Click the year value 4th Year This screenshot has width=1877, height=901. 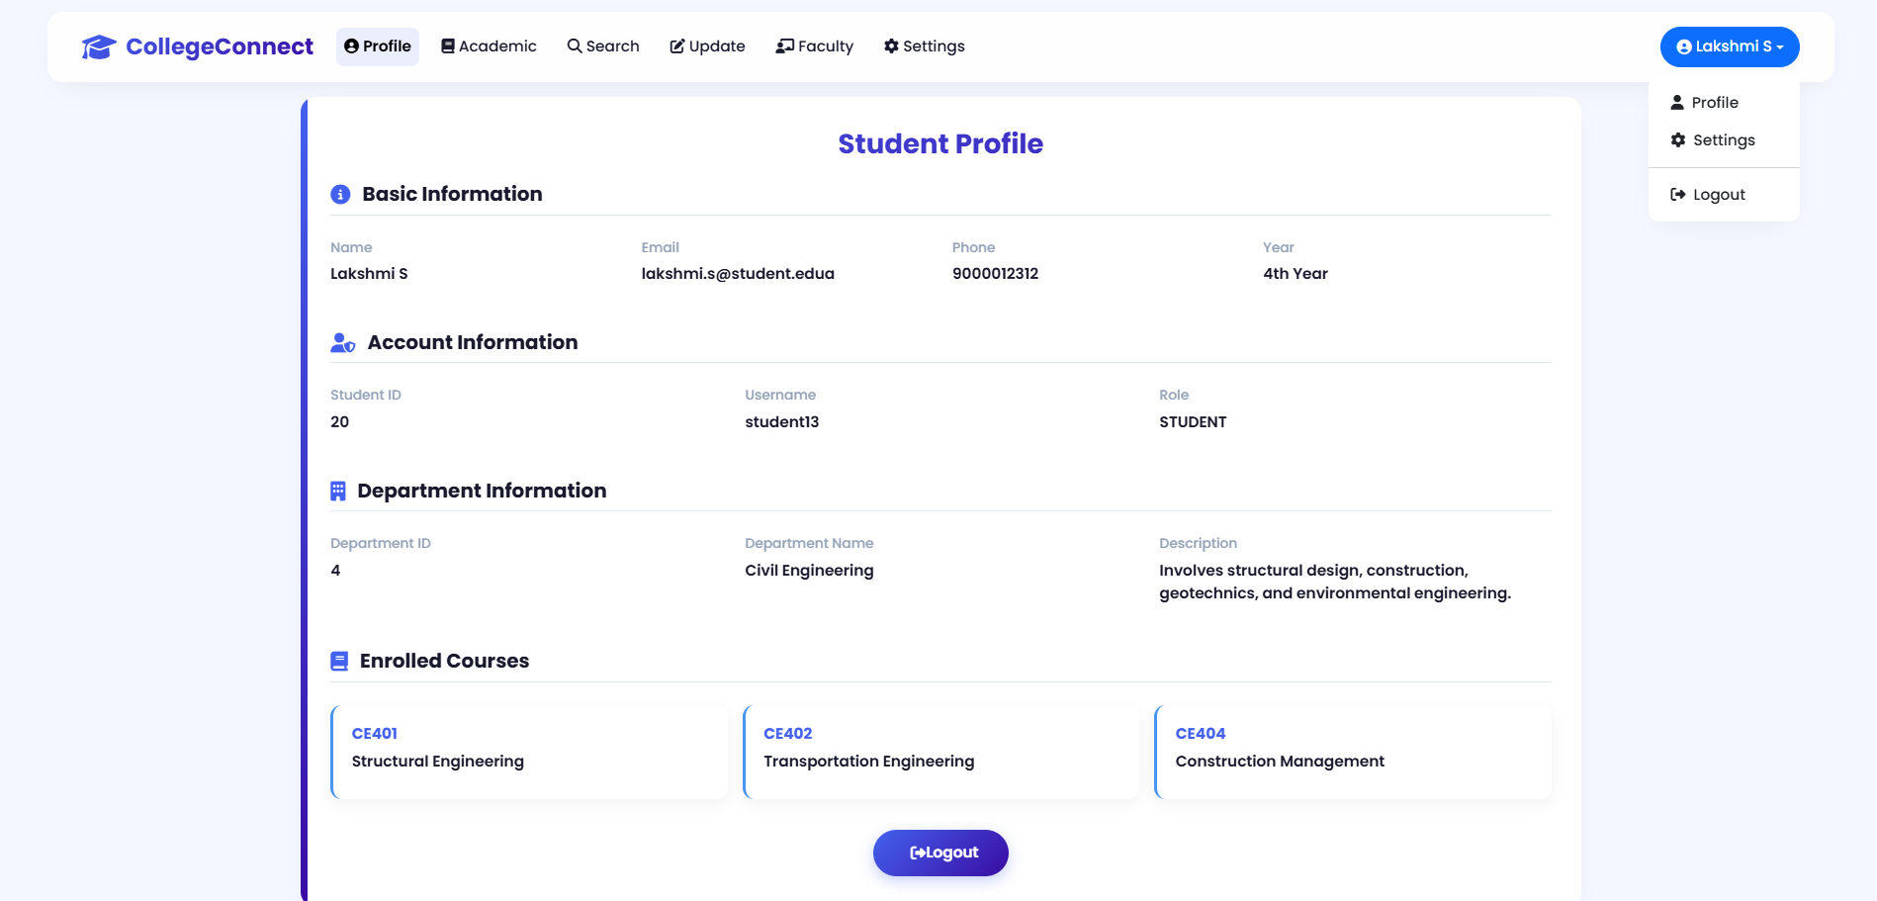click(x=1296, y=274)
